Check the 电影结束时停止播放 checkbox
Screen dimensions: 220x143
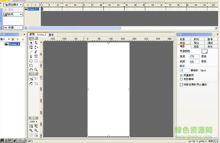pos(181,85)
